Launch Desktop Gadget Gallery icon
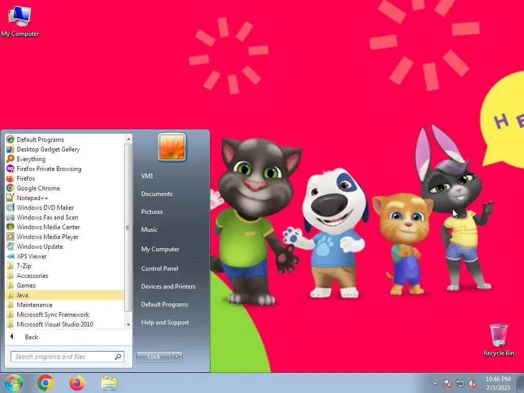 pos(10,149)
